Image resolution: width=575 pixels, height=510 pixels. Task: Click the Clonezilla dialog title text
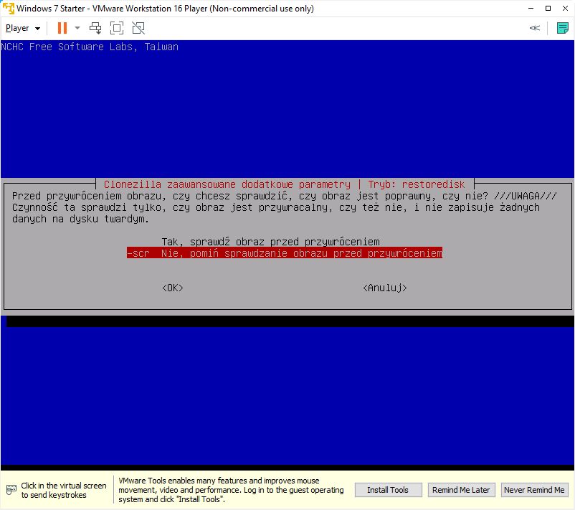click(285, 184)
